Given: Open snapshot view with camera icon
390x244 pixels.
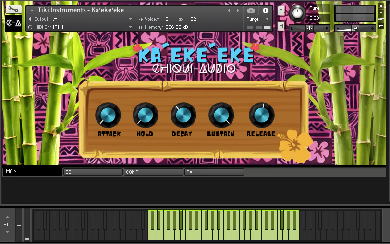Looking at the screenshot, I should [251, 11].
